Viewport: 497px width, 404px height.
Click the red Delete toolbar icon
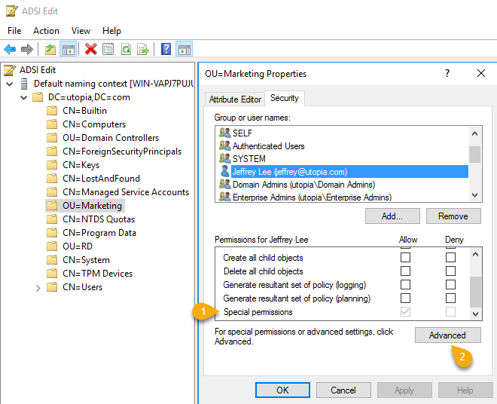(91, 49)
